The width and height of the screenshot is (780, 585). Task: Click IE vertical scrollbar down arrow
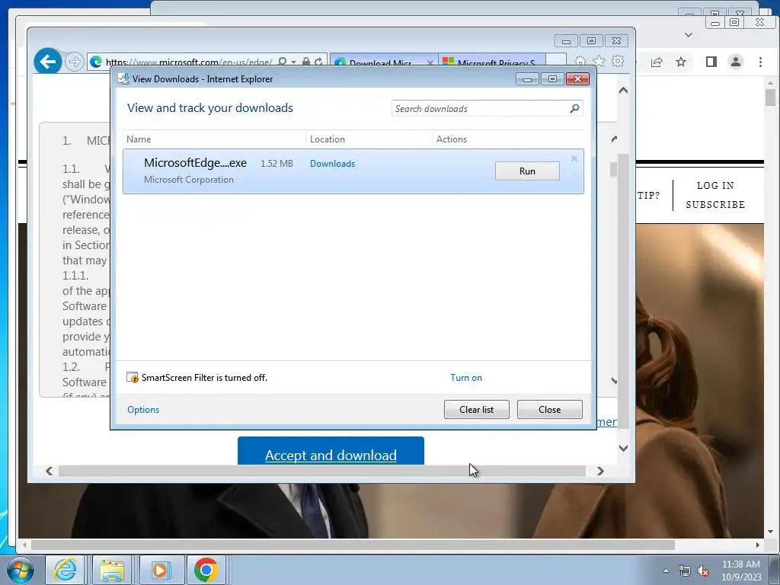623,448
